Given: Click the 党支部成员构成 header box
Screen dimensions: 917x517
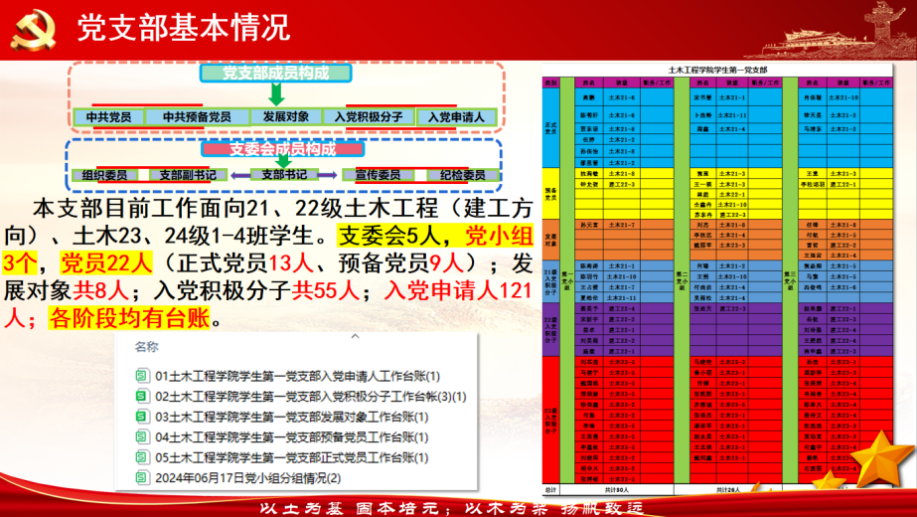Looking at the screenshot, I should tap(275, 73).
